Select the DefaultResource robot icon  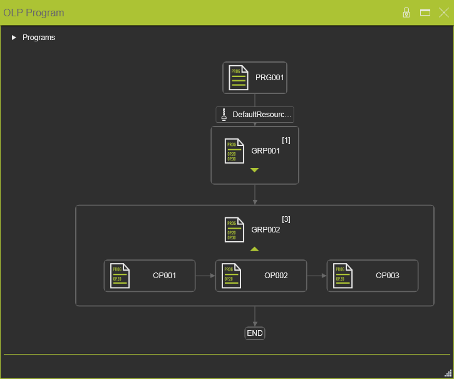224,115
